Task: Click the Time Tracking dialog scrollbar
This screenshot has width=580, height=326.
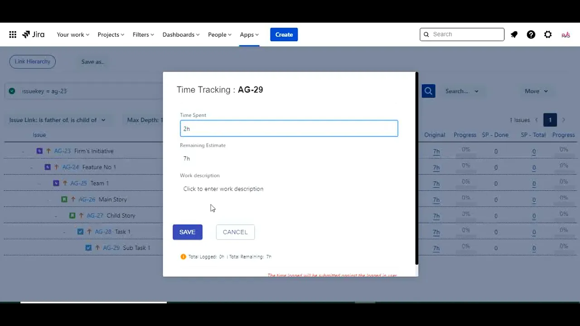Action: click(x=416, y=168)
